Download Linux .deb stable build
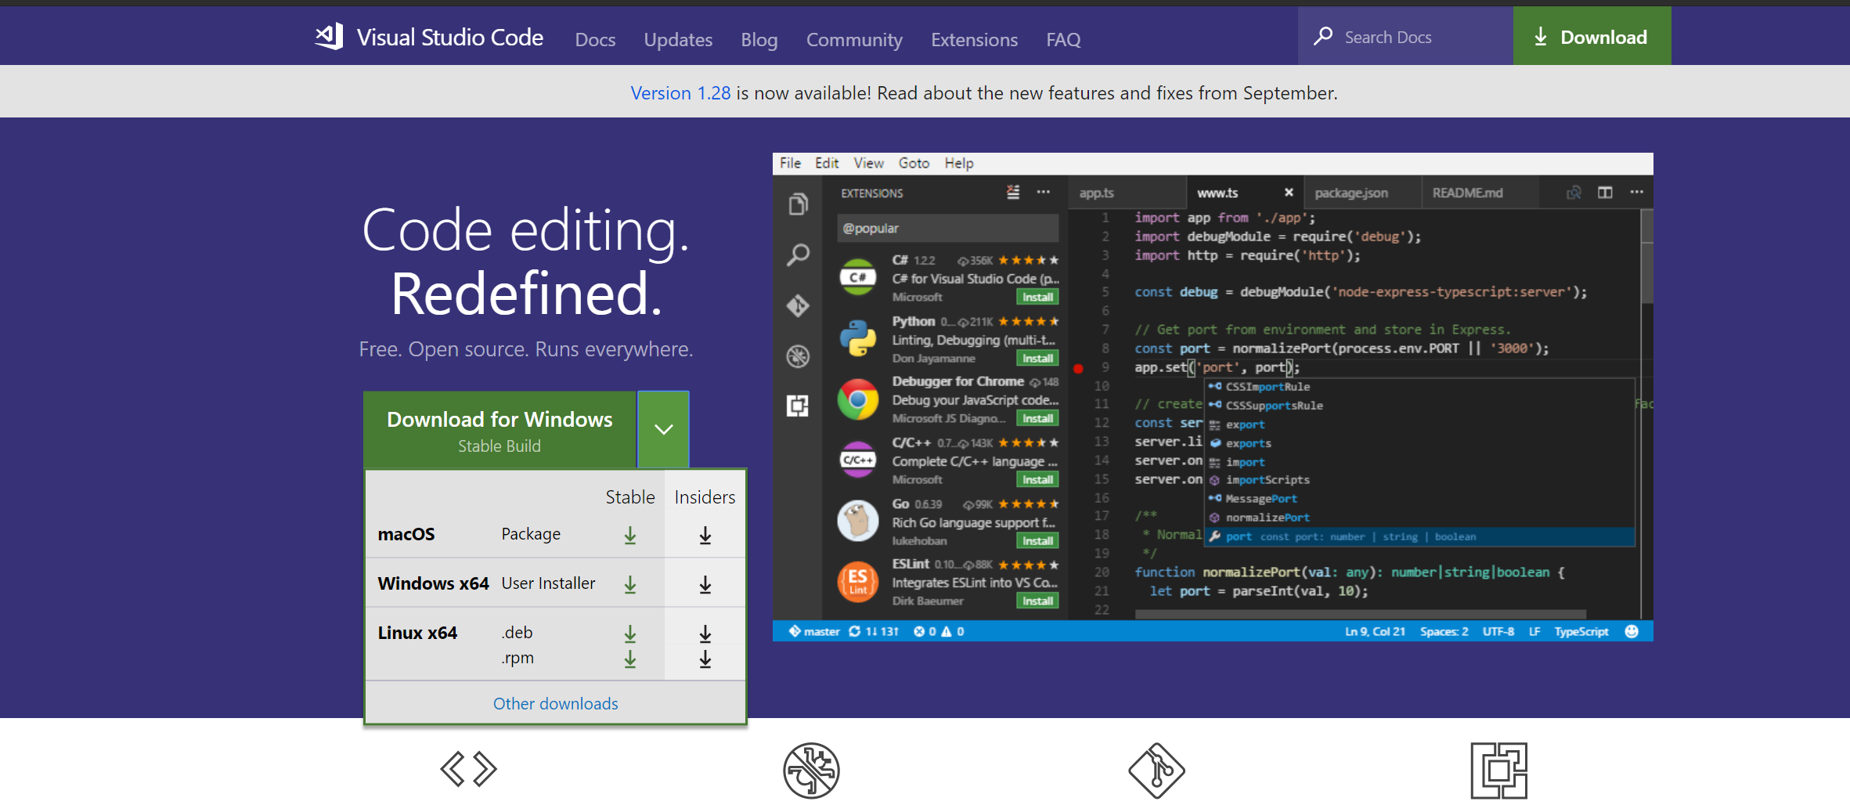The height and width of the screenshot is (805, 1850). point(630,634)
